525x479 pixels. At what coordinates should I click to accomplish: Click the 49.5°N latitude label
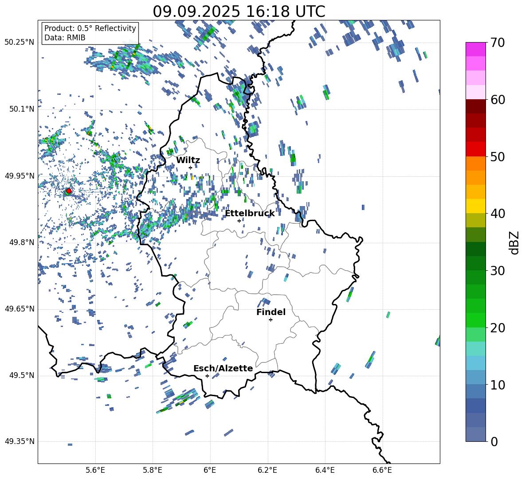21,375
